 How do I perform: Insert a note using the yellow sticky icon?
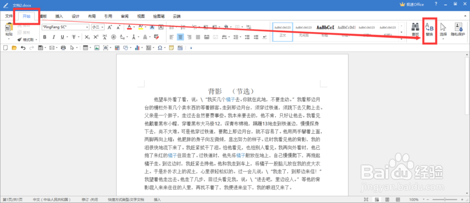coord(171,48)
